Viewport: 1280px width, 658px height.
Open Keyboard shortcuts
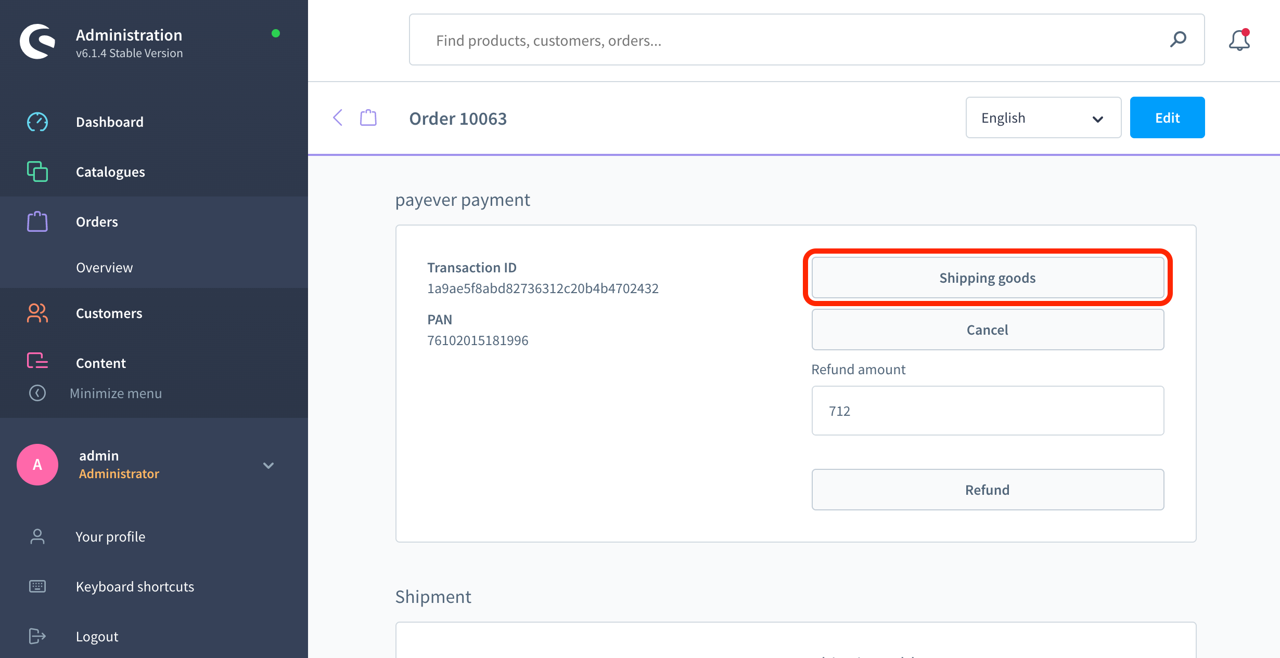pyautogui.click(x=135, y=587)
